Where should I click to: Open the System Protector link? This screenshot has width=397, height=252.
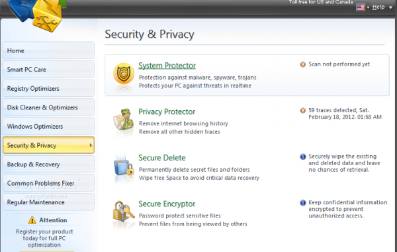coord(167,66)
